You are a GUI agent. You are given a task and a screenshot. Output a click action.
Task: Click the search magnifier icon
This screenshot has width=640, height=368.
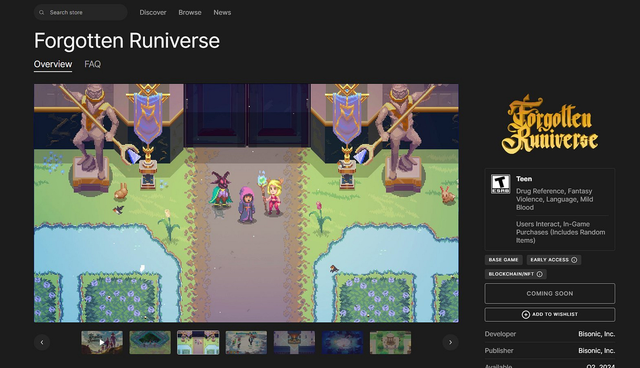(42, 12)
